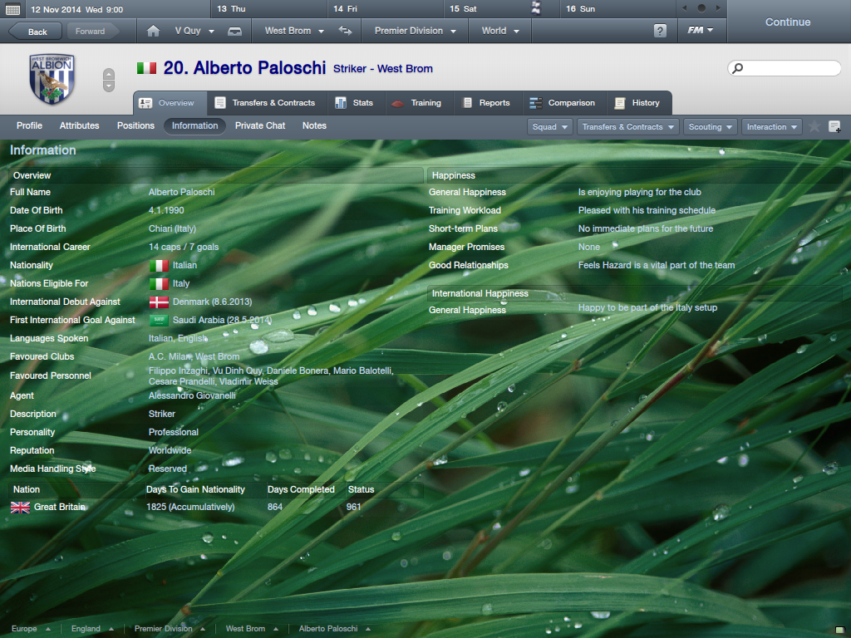Expand the Transfers & Contracts action dropdown

point(628,127)
